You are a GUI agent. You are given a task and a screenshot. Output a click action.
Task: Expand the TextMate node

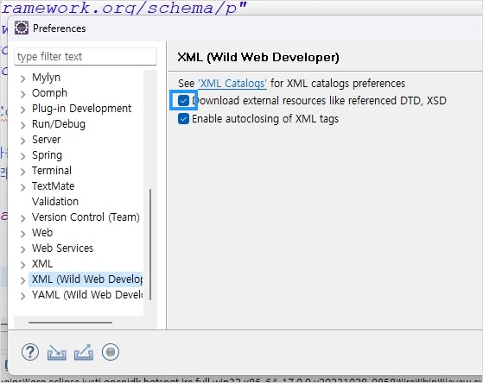coord(22,187)
